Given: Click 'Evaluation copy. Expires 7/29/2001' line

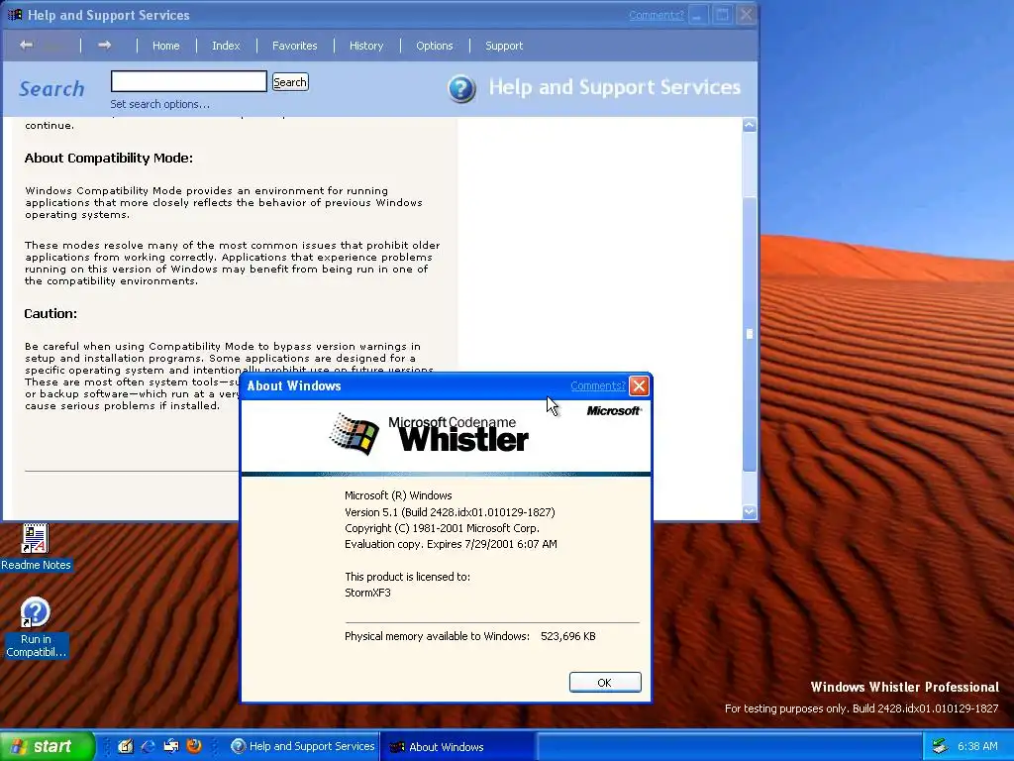Looking at the screenshot, I should click(451, 544).
